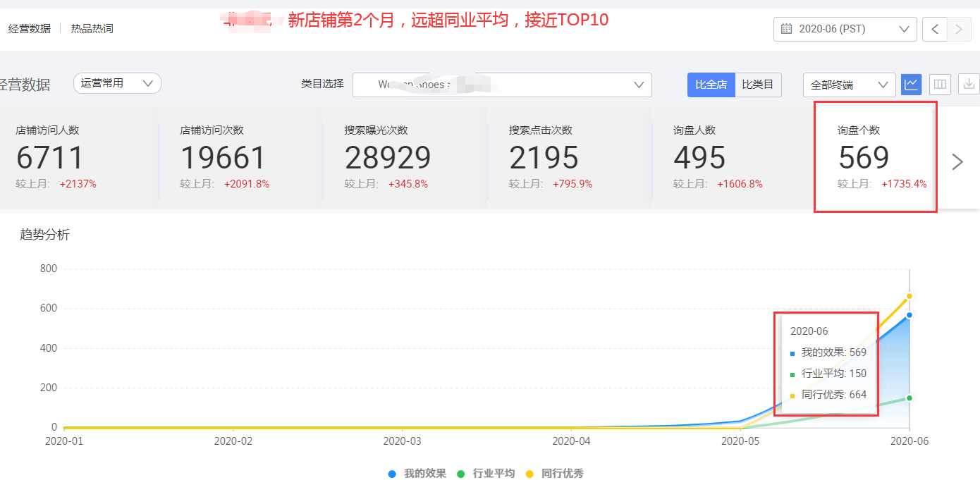This screenshot has height=480, width=980.
Task: Click the blue dot legend icon for 我的效果
Action: tap(392, 473)
